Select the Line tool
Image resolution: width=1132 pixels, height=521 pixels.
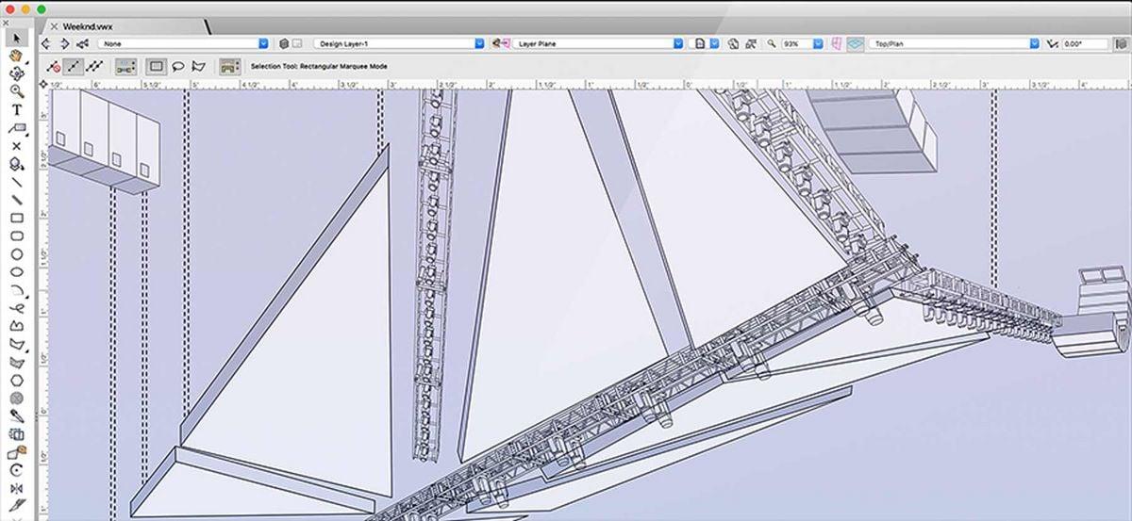(x=16, y=182)
